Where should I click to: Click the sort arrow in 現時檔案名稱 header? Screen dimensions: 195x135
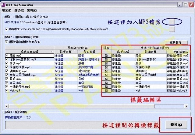coord(52,52)
